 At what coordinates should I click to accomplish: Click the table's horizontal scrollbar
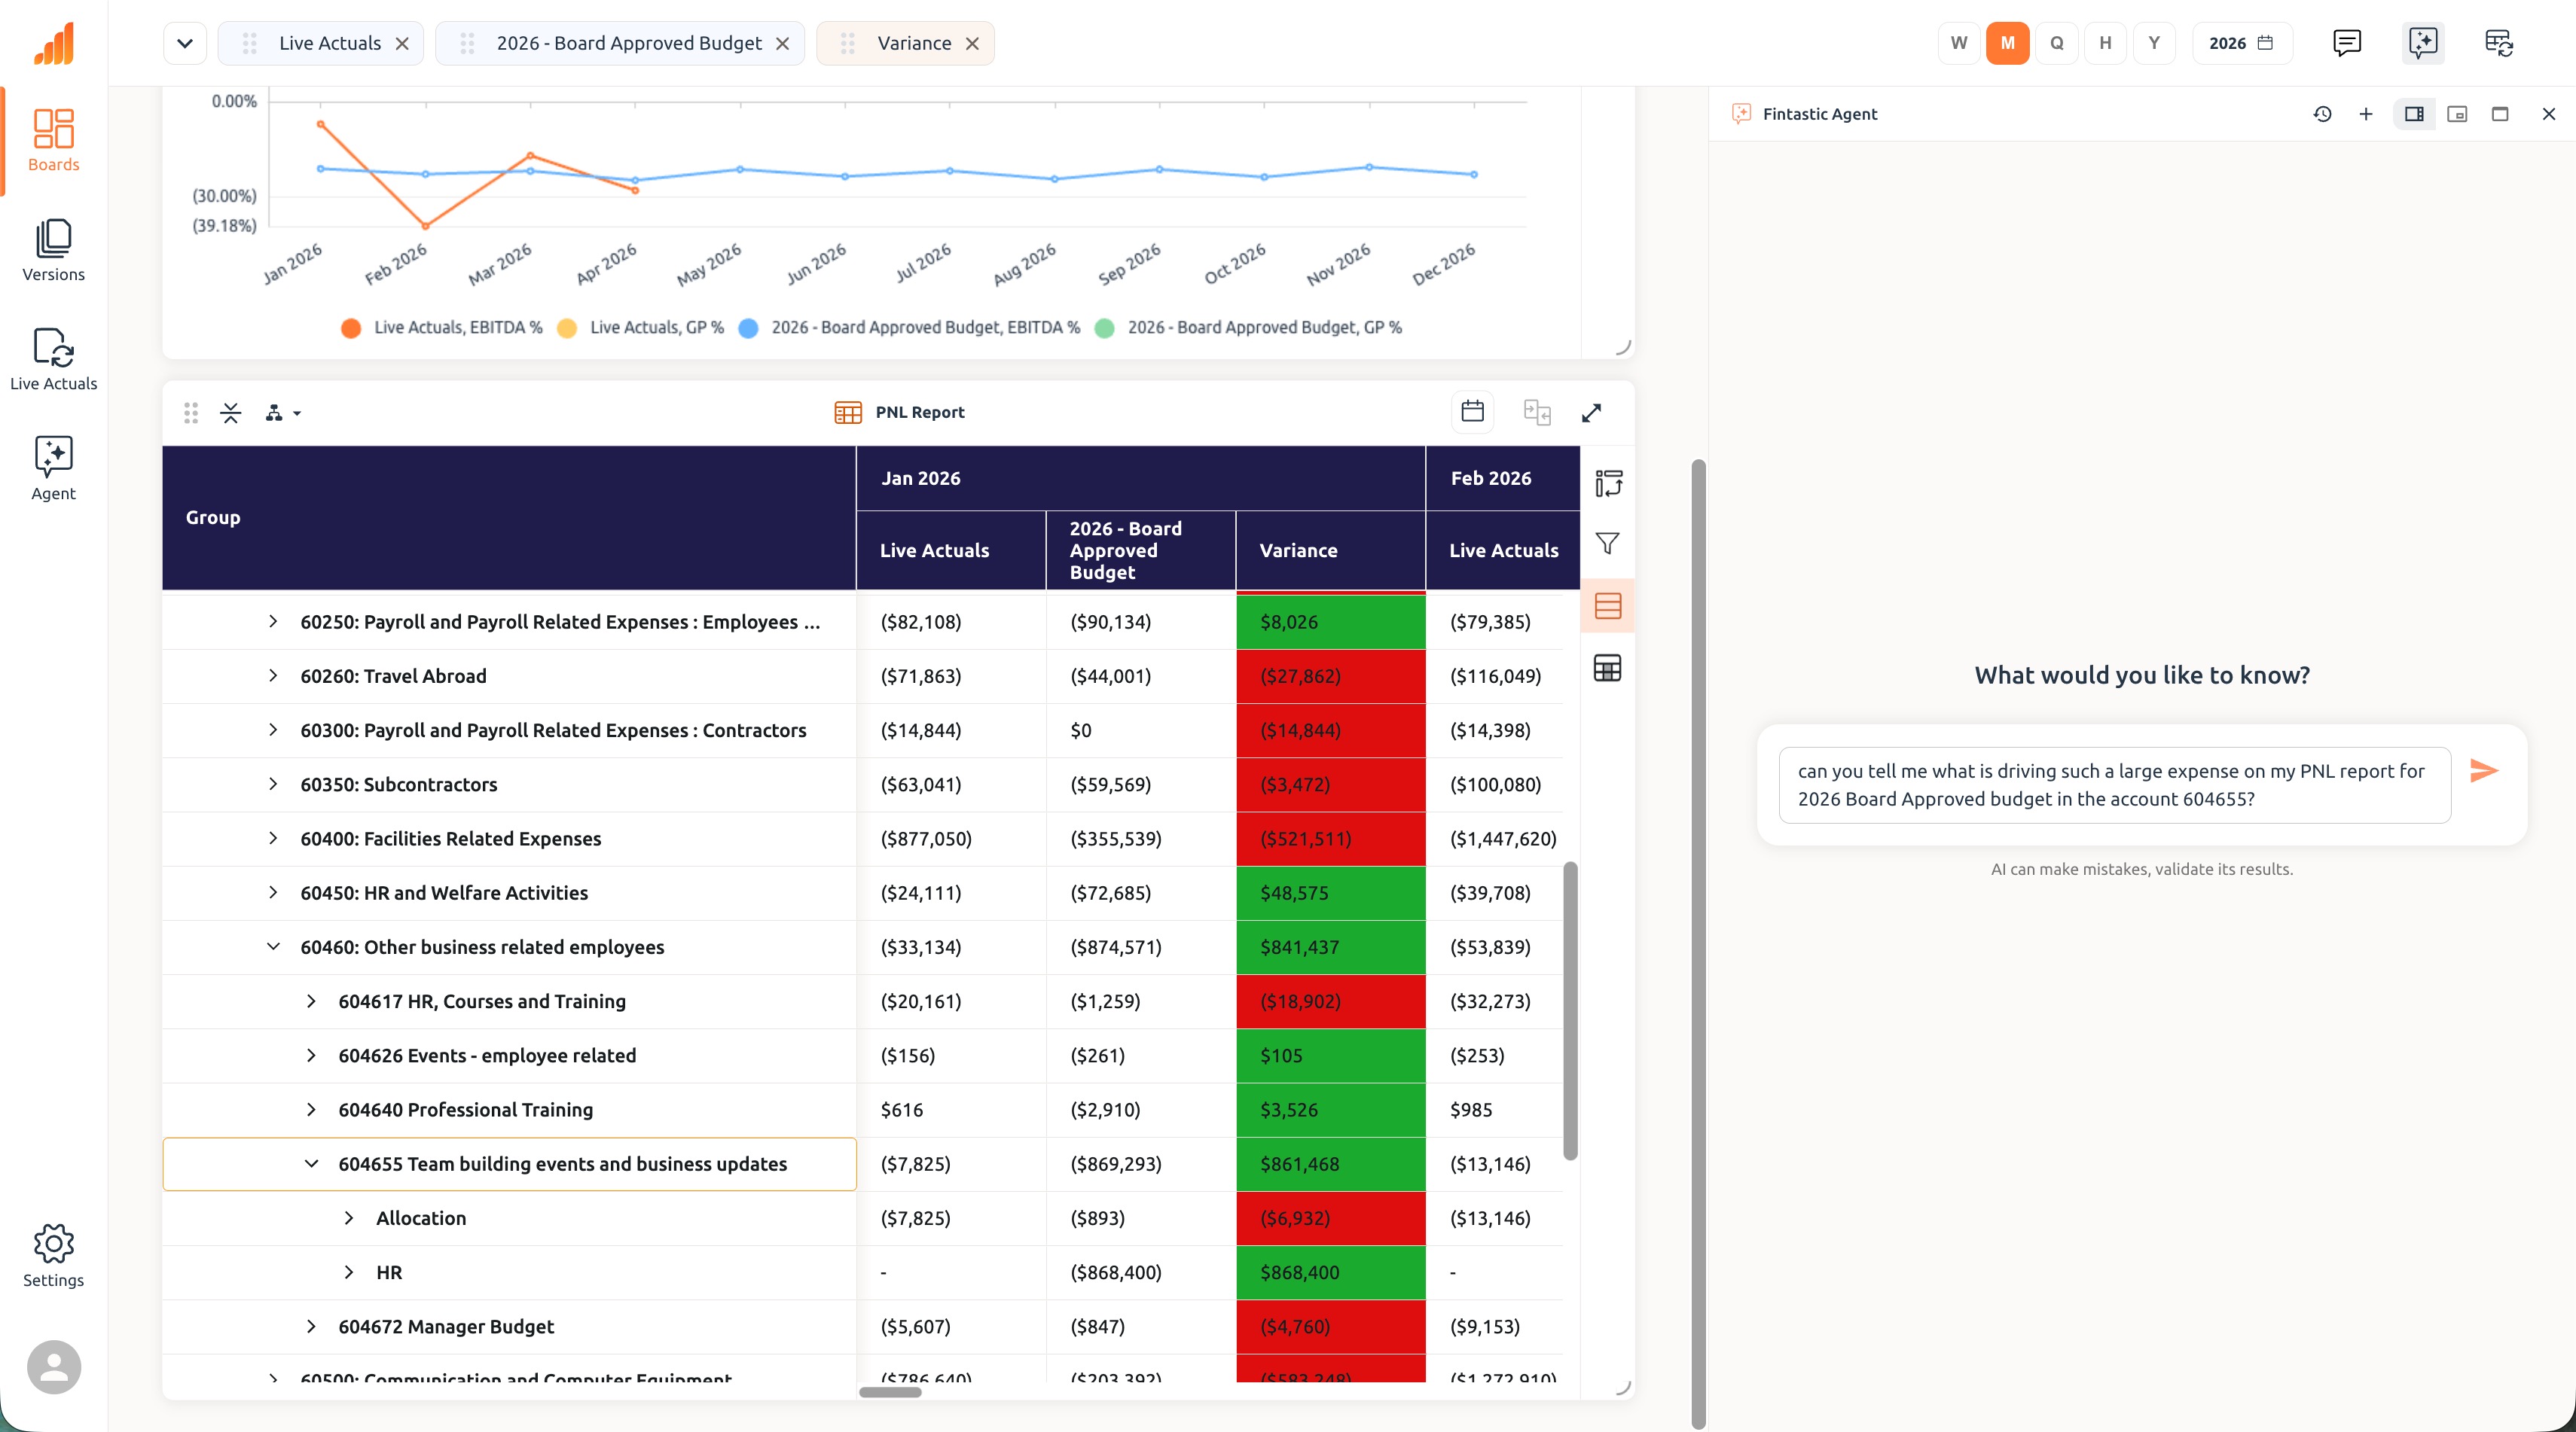tap(890, 1392)
